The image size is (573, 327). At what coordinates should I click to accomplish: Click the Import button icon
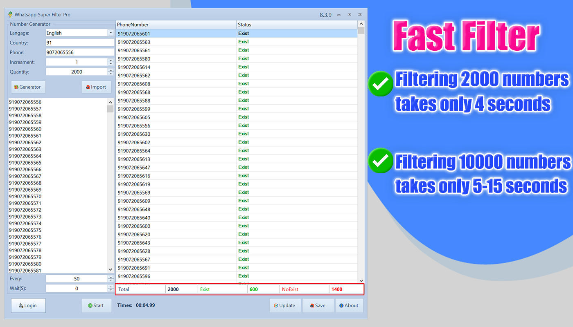[x=88, y=87]
